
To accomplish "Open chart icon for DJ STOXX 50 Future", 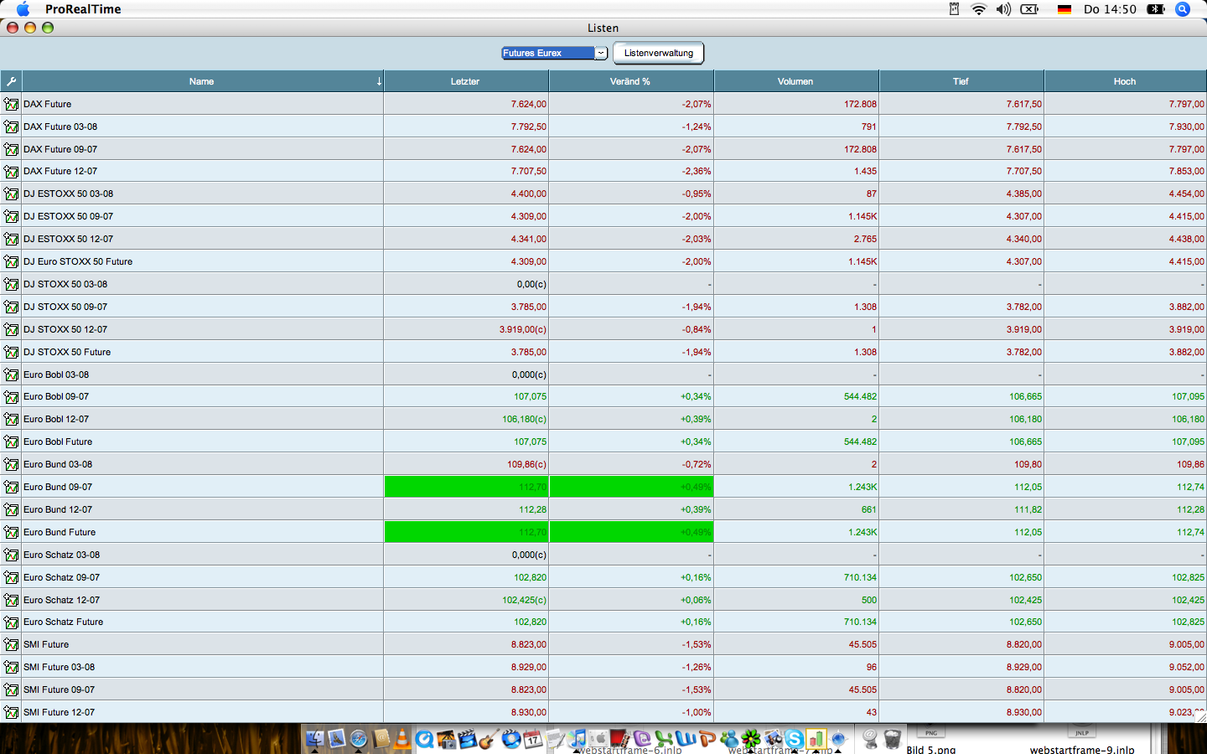I will click(x=11, y=353).
